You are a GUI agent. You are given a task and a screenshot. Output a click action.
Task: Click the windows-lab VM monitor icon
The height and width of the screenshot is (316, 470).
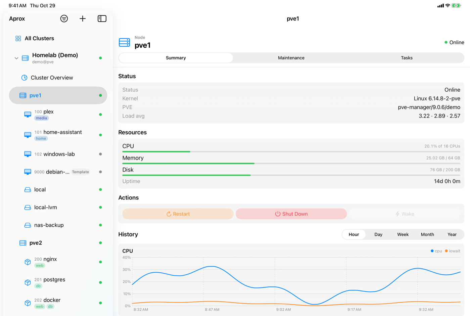click(28, 154)
